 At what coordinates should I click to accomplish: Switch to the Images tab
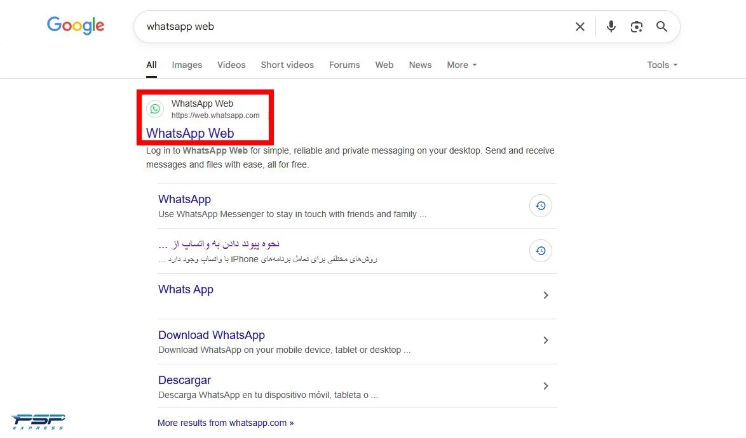point(187,65)
